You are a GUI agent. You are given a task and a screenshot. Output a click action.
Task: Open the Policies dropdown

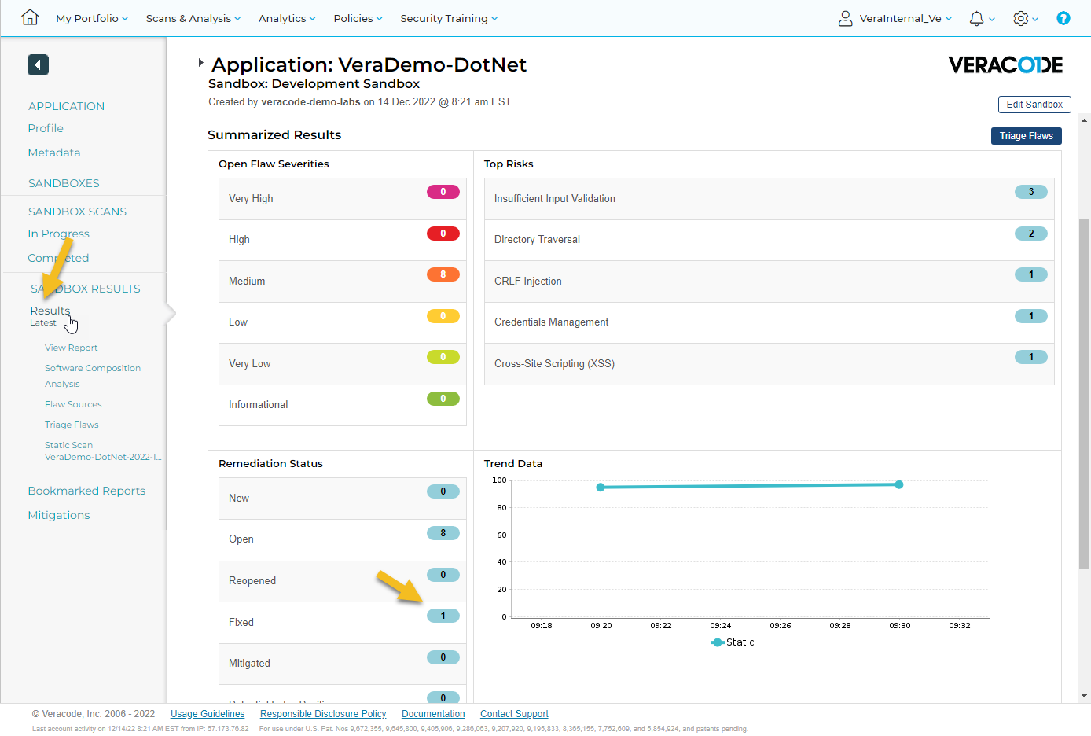[358, 18]
